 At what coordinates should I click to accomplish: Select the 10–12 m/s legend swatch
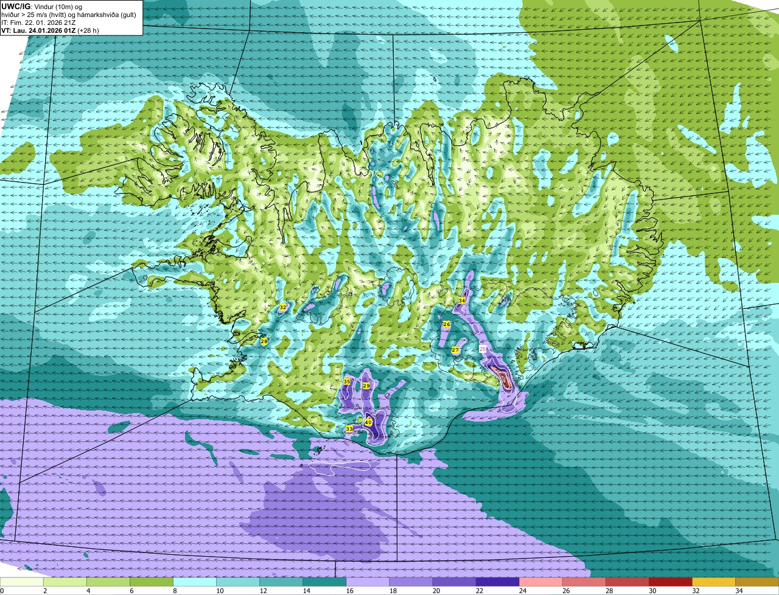tap(238, 582)
